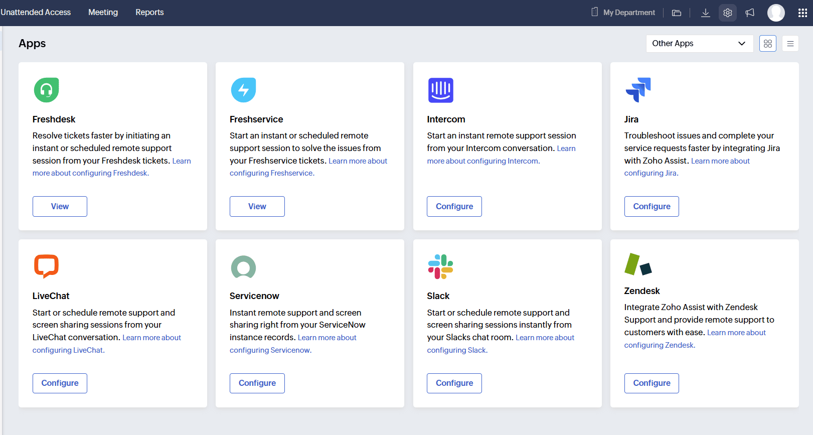Click Configure button for Zendesk

(x=651, y=383)
